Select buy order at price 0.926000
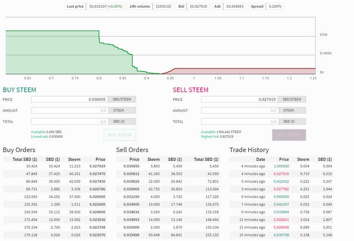 (55, 197)
